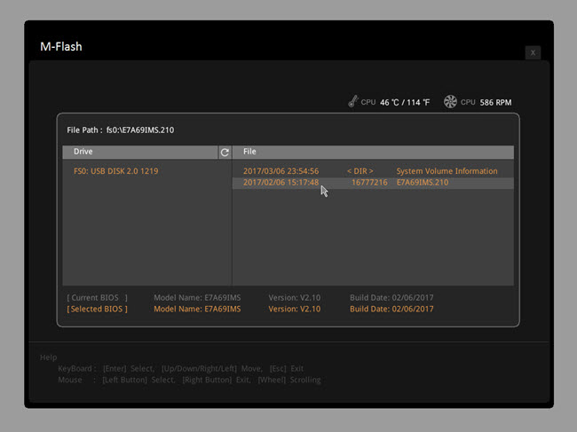The width and height of the screenshot is (577, 432).
Task: Click the 586 RPM fan speed reading
Action: click(495, 103)
